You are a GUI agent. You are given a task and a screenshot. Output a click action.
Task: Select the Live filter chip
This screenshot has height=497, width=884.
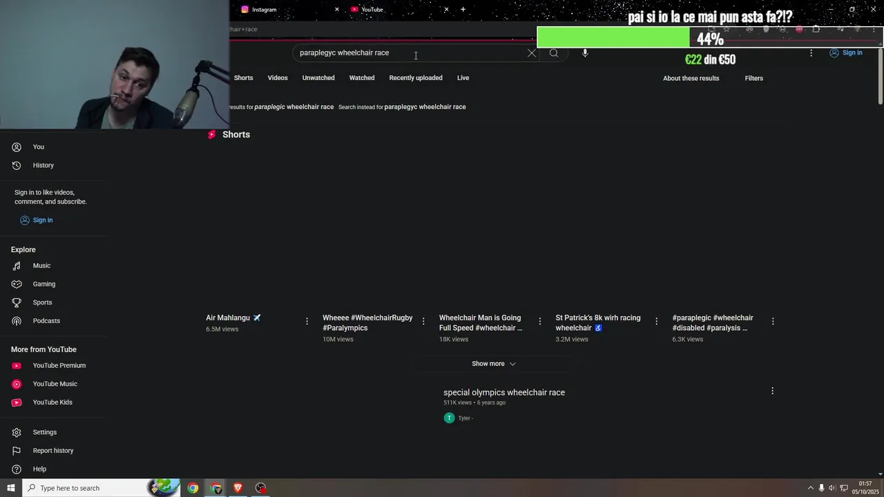[463, 78]
